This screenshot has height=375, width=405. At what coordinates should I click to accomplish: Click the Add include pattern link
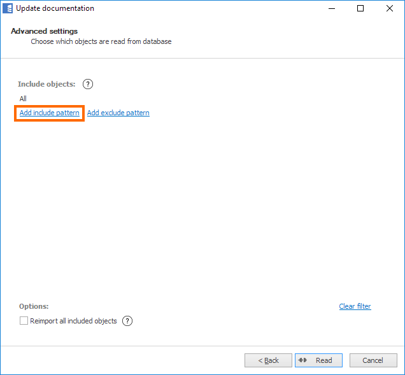[50, 113]
